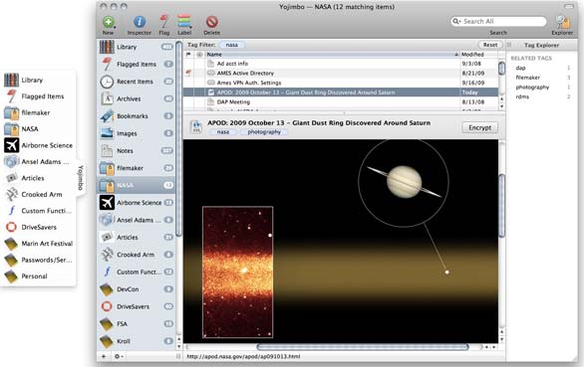The height and width of the screenshot is (367, 584).
Task: Select DriveSavers in the main sidebar
Action: click(137, 306)
